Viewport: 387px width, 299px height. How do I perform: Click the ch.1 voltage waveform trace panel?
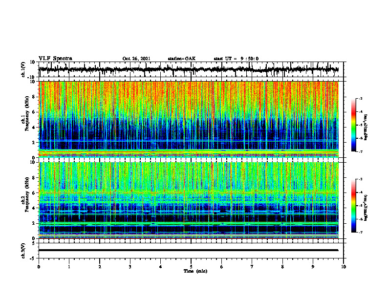tap(191, 69)
